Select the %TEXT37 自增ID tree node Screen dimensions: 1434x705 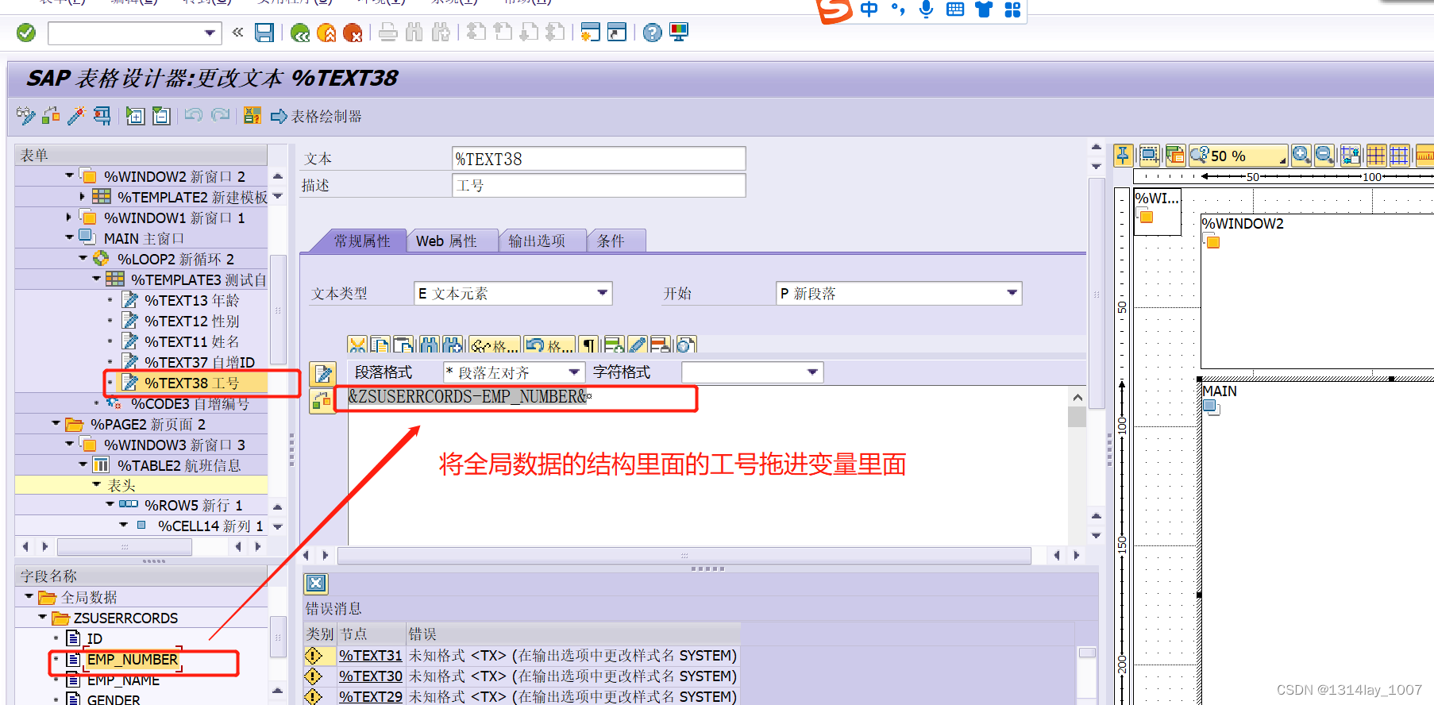point(199,362)
